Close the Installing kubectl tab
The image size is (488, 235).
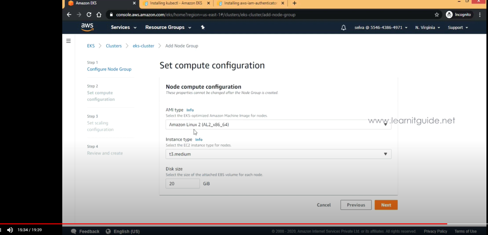208,3
